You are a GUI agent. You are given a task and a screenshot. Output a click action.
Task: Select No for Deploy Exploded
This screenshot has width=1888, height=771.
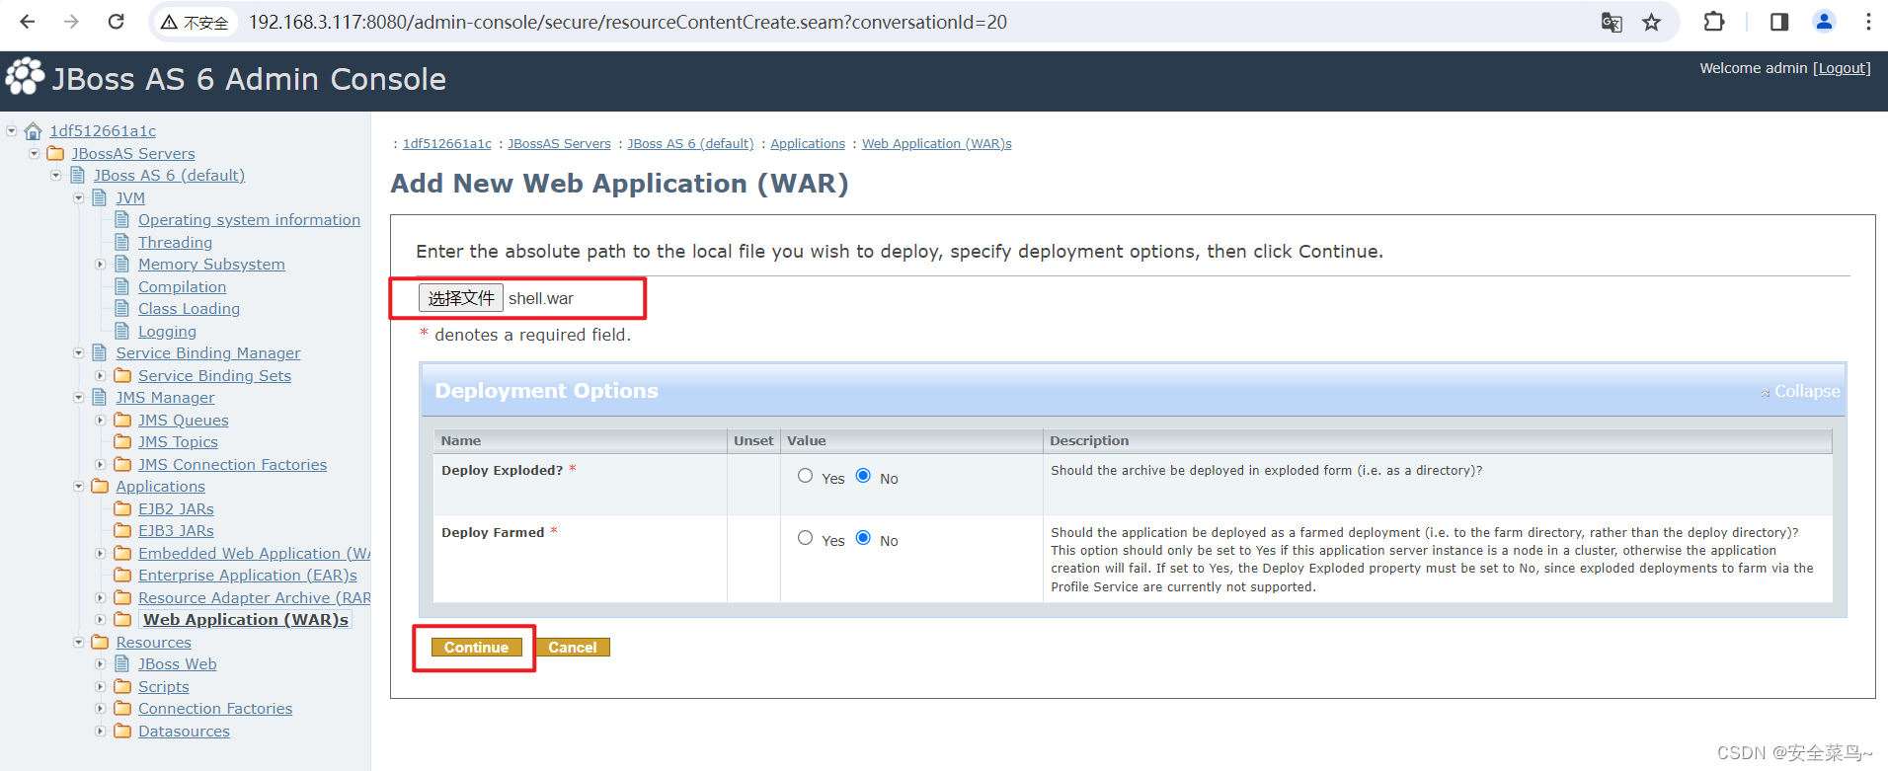(863, 476)
